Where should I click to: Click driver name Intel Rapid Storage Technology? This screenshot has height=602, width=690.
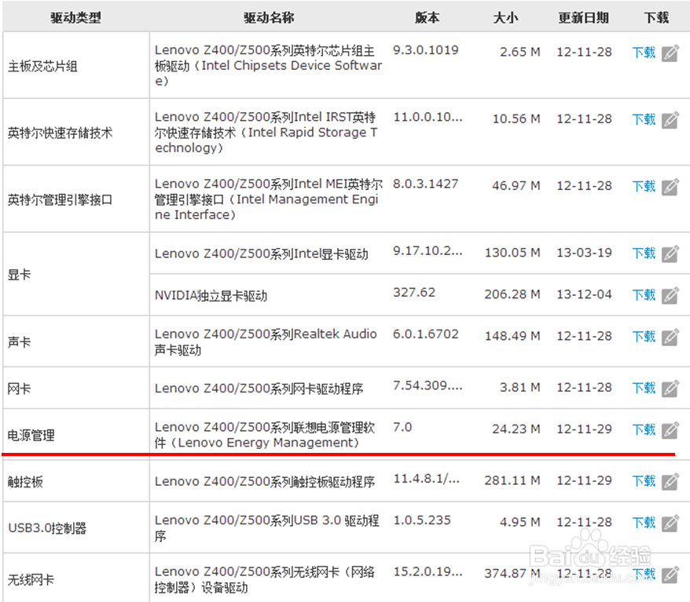pyautogui.click(x=266, y=133)
